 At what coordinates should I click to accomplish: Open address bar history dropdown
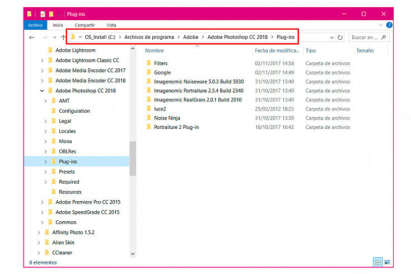pyautogui.click(x=331, y=37)
